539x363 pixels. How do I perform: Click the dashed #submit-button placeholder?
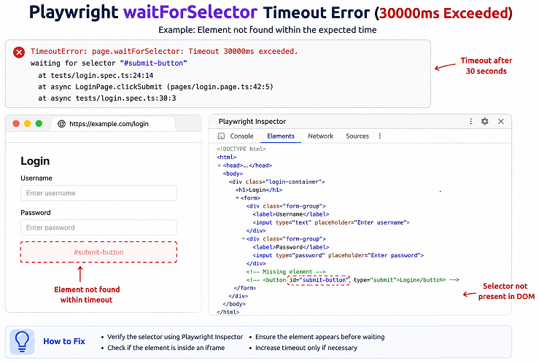(98, 252)
